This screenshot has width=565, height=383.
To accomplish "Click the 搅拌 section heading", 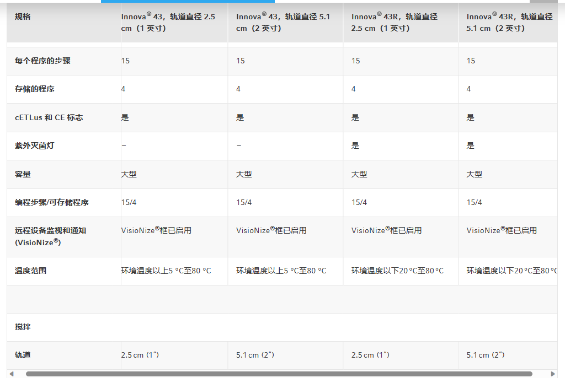I will click(23, 327).
